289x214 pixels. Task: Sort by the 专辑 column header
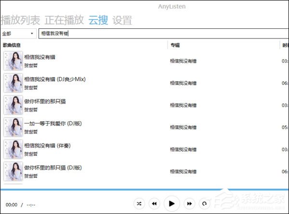pos(175,45)
